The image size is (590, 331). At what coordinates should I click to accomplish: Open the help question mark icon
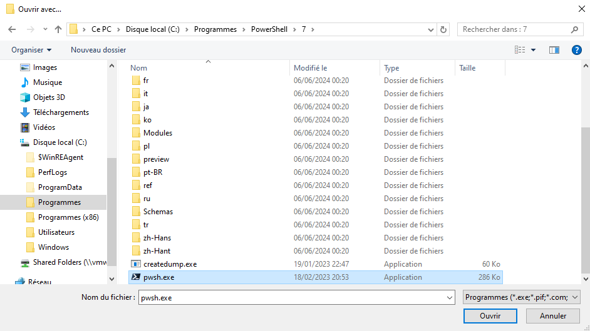click(x=576, y=50)
